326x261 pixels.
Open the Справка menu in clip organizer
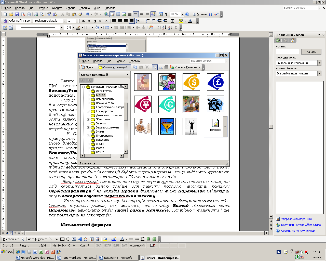click(x=134, y=61)
